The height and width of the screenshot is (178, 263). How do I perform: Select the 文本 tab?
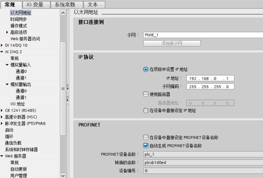tap(92, 4)
